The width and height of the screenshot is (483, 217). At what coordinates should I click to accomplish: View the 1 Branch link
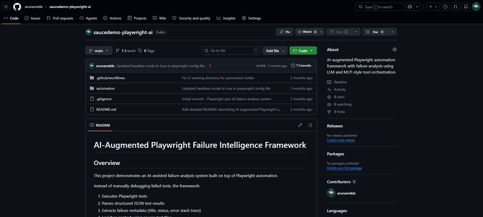125,51
